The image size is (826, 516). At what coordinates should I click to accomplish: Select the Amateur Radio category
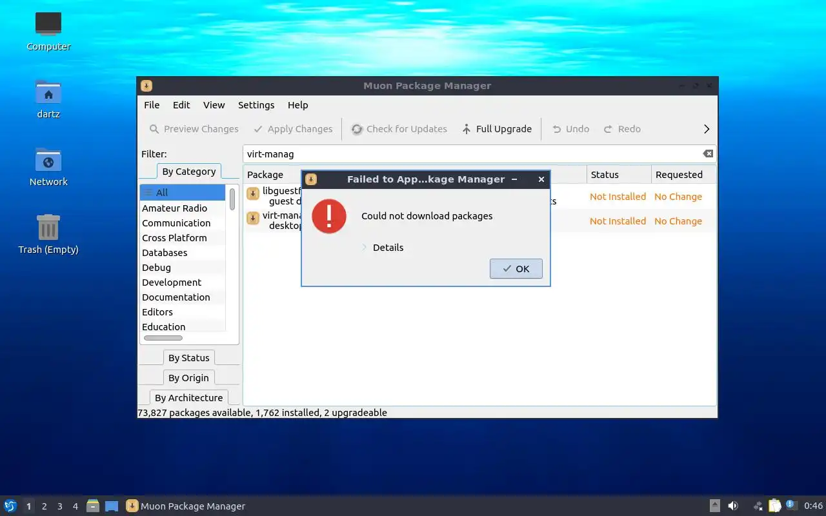coord(183,208)
